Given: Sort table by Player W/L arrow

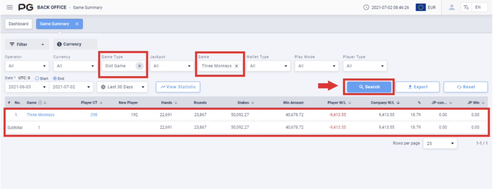Looking at the screenshot, I should (x=350, y=103).
